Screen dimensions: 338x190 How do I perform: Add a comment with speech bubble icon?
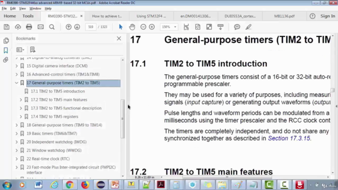pos(237,27)
